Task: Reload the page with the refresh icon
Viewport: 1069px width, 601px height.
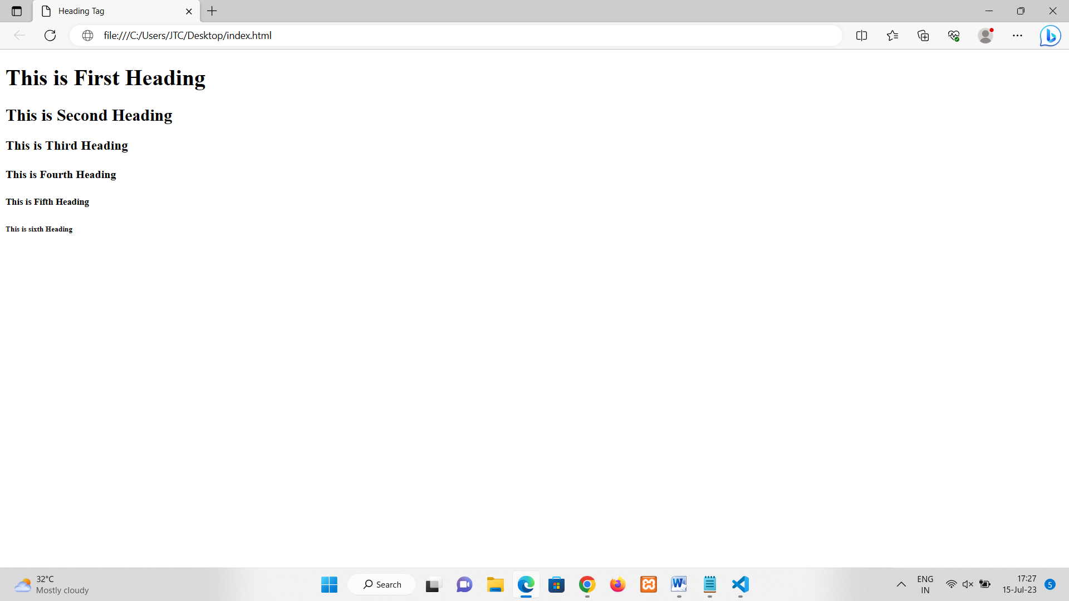Action: (x=50, y=36)
